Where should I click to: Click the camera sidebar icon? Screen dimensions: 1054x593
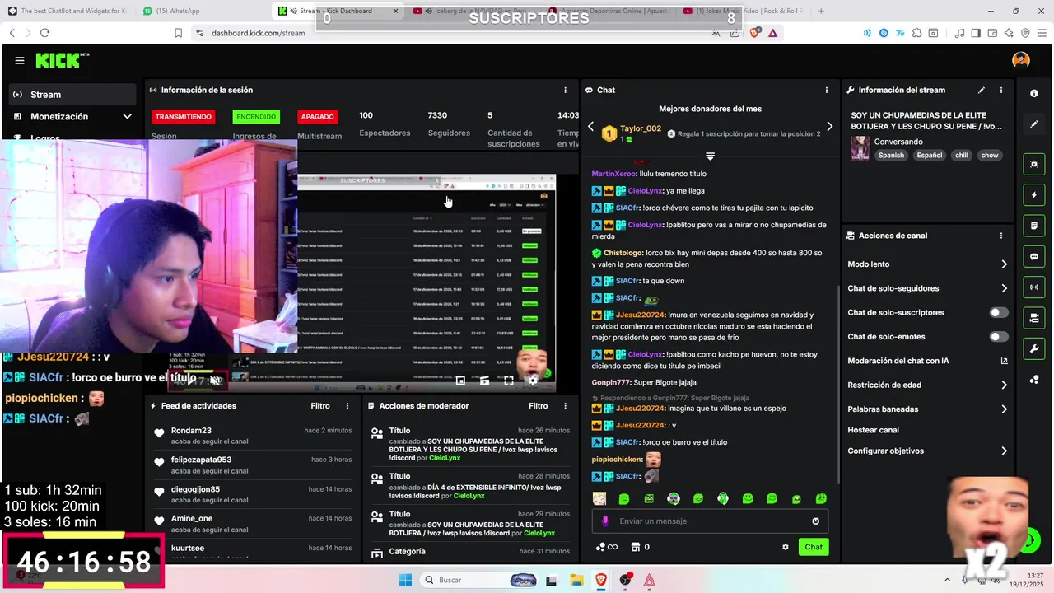click(1034, 318)
